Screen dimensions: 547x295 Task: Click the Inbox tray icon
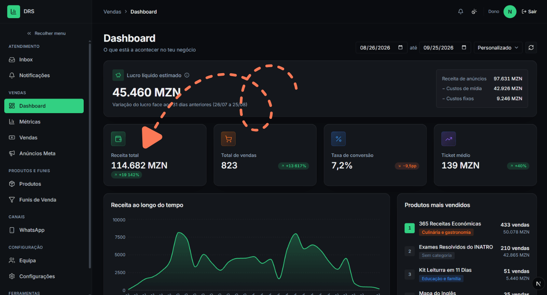(x=12, y=60)
